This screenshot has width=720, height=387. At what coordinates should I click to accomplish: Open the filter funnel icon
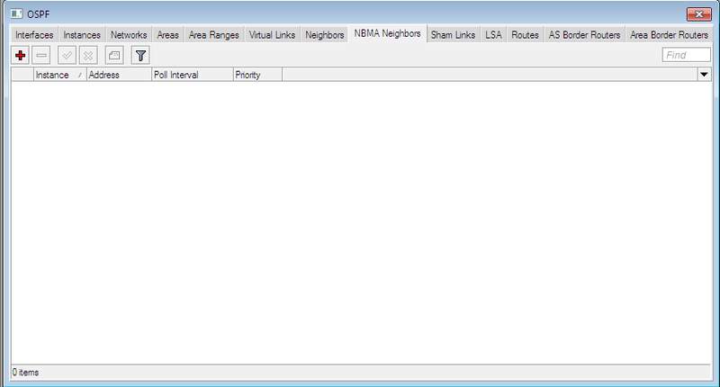(x=140, y=56)
